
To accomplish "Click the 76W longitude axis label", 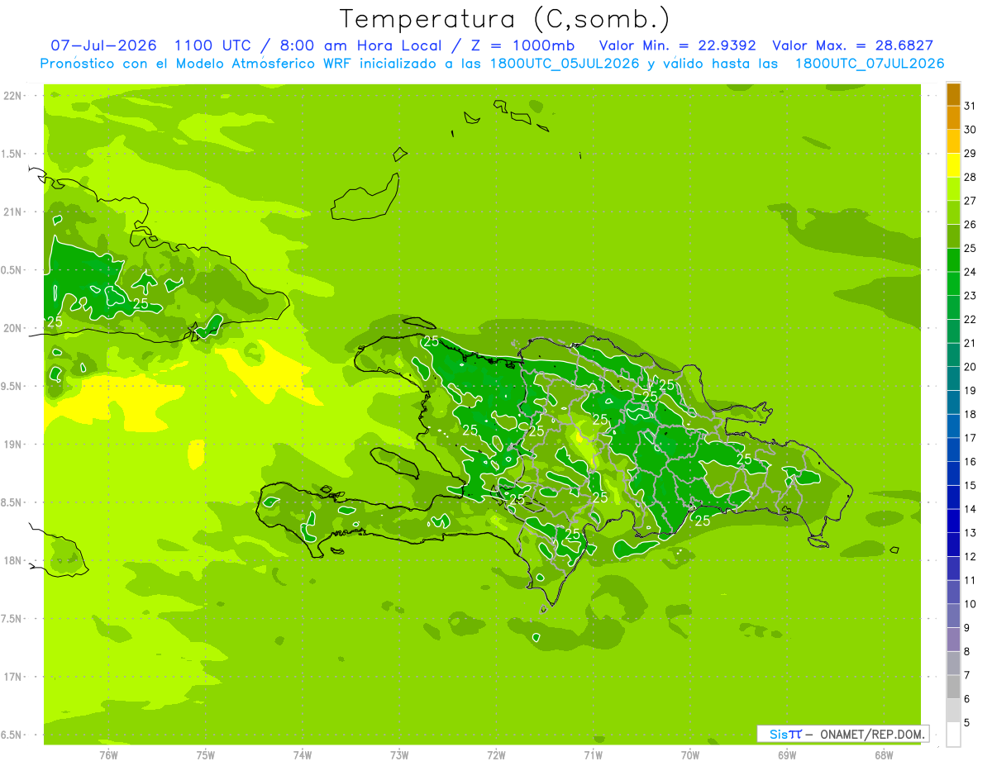I will (x=108, y=754).
